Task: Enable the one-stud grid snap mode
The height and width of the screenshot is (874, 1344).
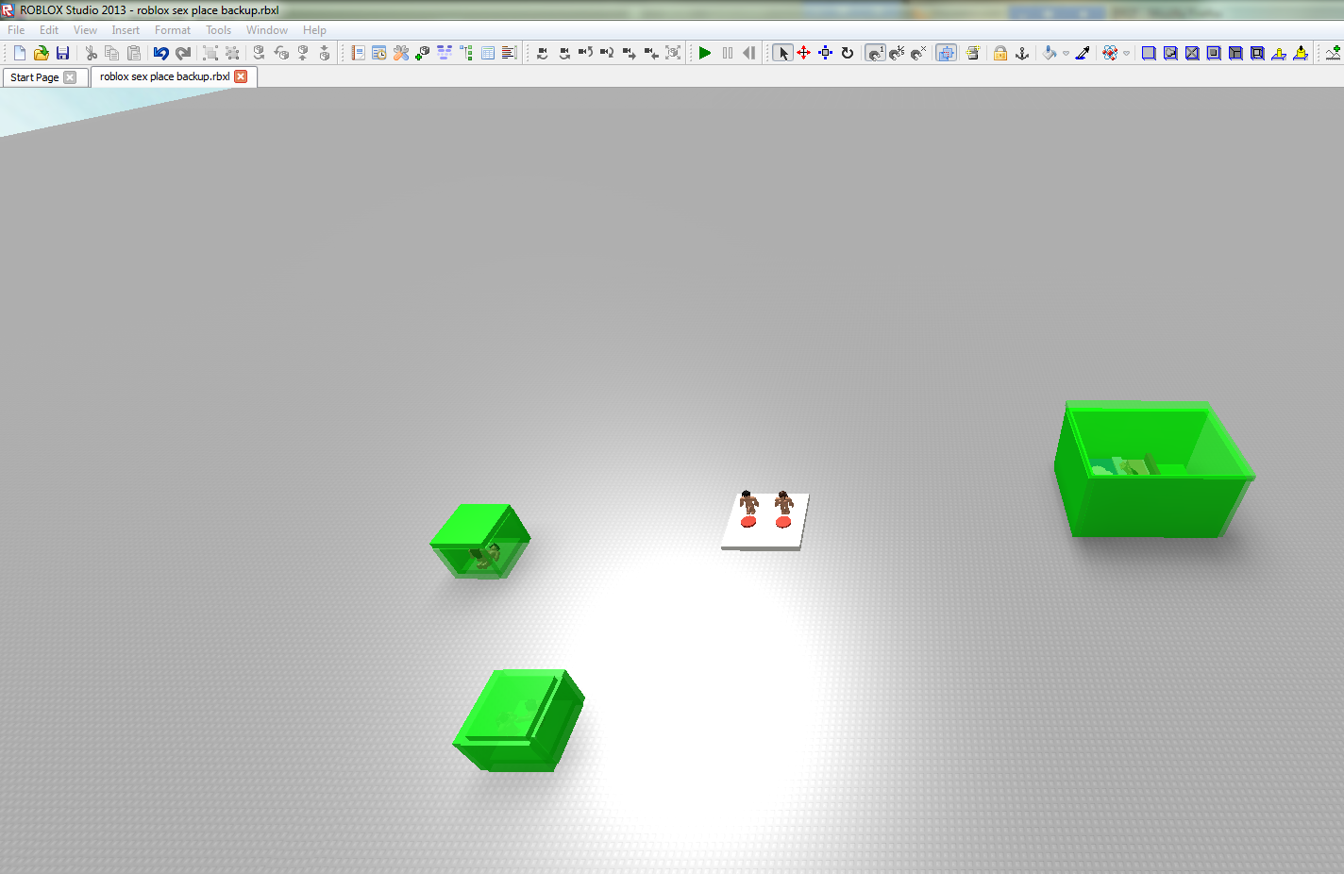Action: tap(876, 53)
